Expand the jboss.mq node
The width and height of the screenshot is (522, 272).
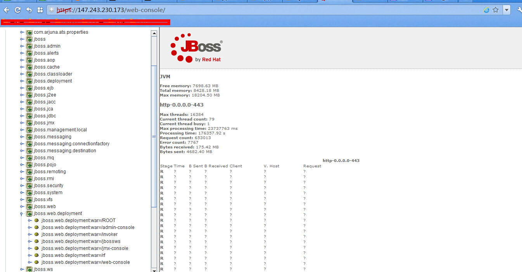22,158
